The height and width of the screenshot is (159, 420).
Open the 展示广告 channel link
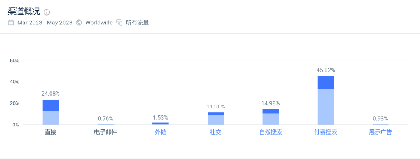pos(380,132)
